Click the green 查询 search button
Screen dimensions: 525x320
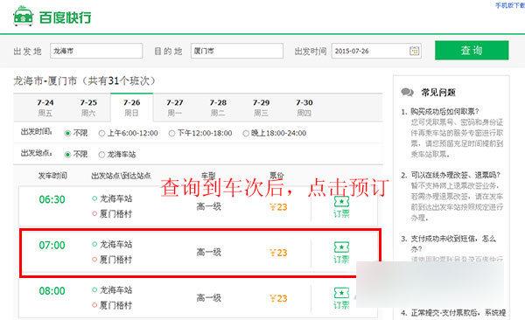[x=472, y=51]
